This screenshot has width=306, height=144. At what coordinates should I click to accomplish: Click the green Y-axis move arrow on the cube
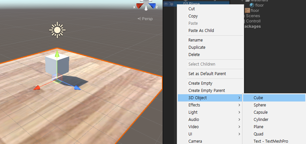(57, 54)
